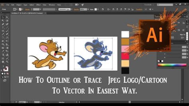Image resolution: width=189 pixels, height=106 pixels.
Task: Select the Pen tool
Action: [x=3, y=24]
